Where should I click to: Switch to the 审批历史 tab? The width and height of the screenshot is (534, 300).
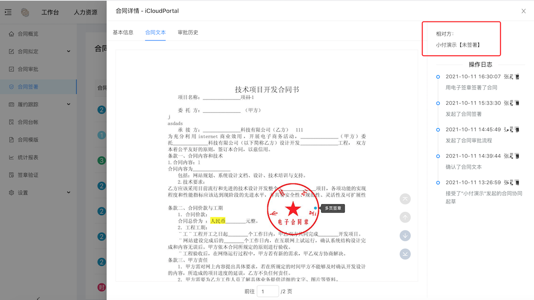point(188,32)
